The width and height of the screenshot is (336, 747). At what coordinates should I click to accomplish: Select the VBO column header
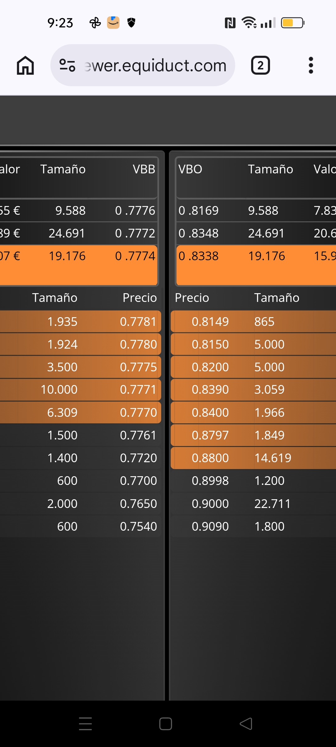[190, 169]
